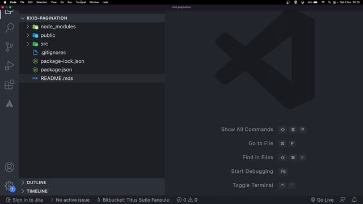The image size is (363, 204).
Task: Select the package.json file name
Action: click(x=56, y=70)
